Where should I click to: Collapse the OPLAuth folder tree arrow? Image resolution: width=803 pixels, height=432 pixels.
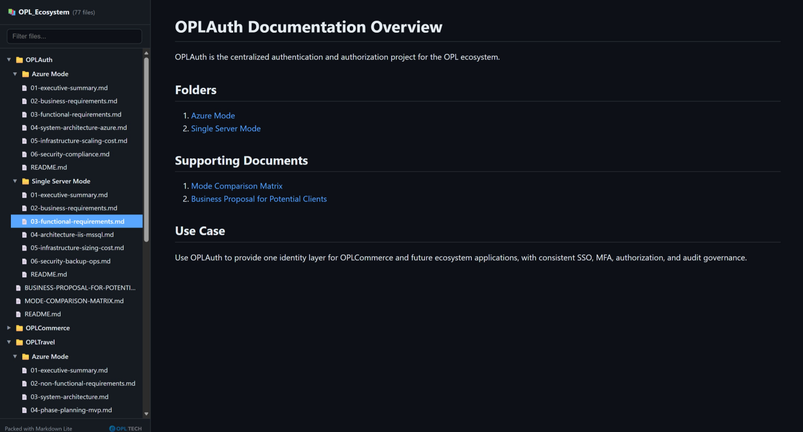[x=9, y=60]
